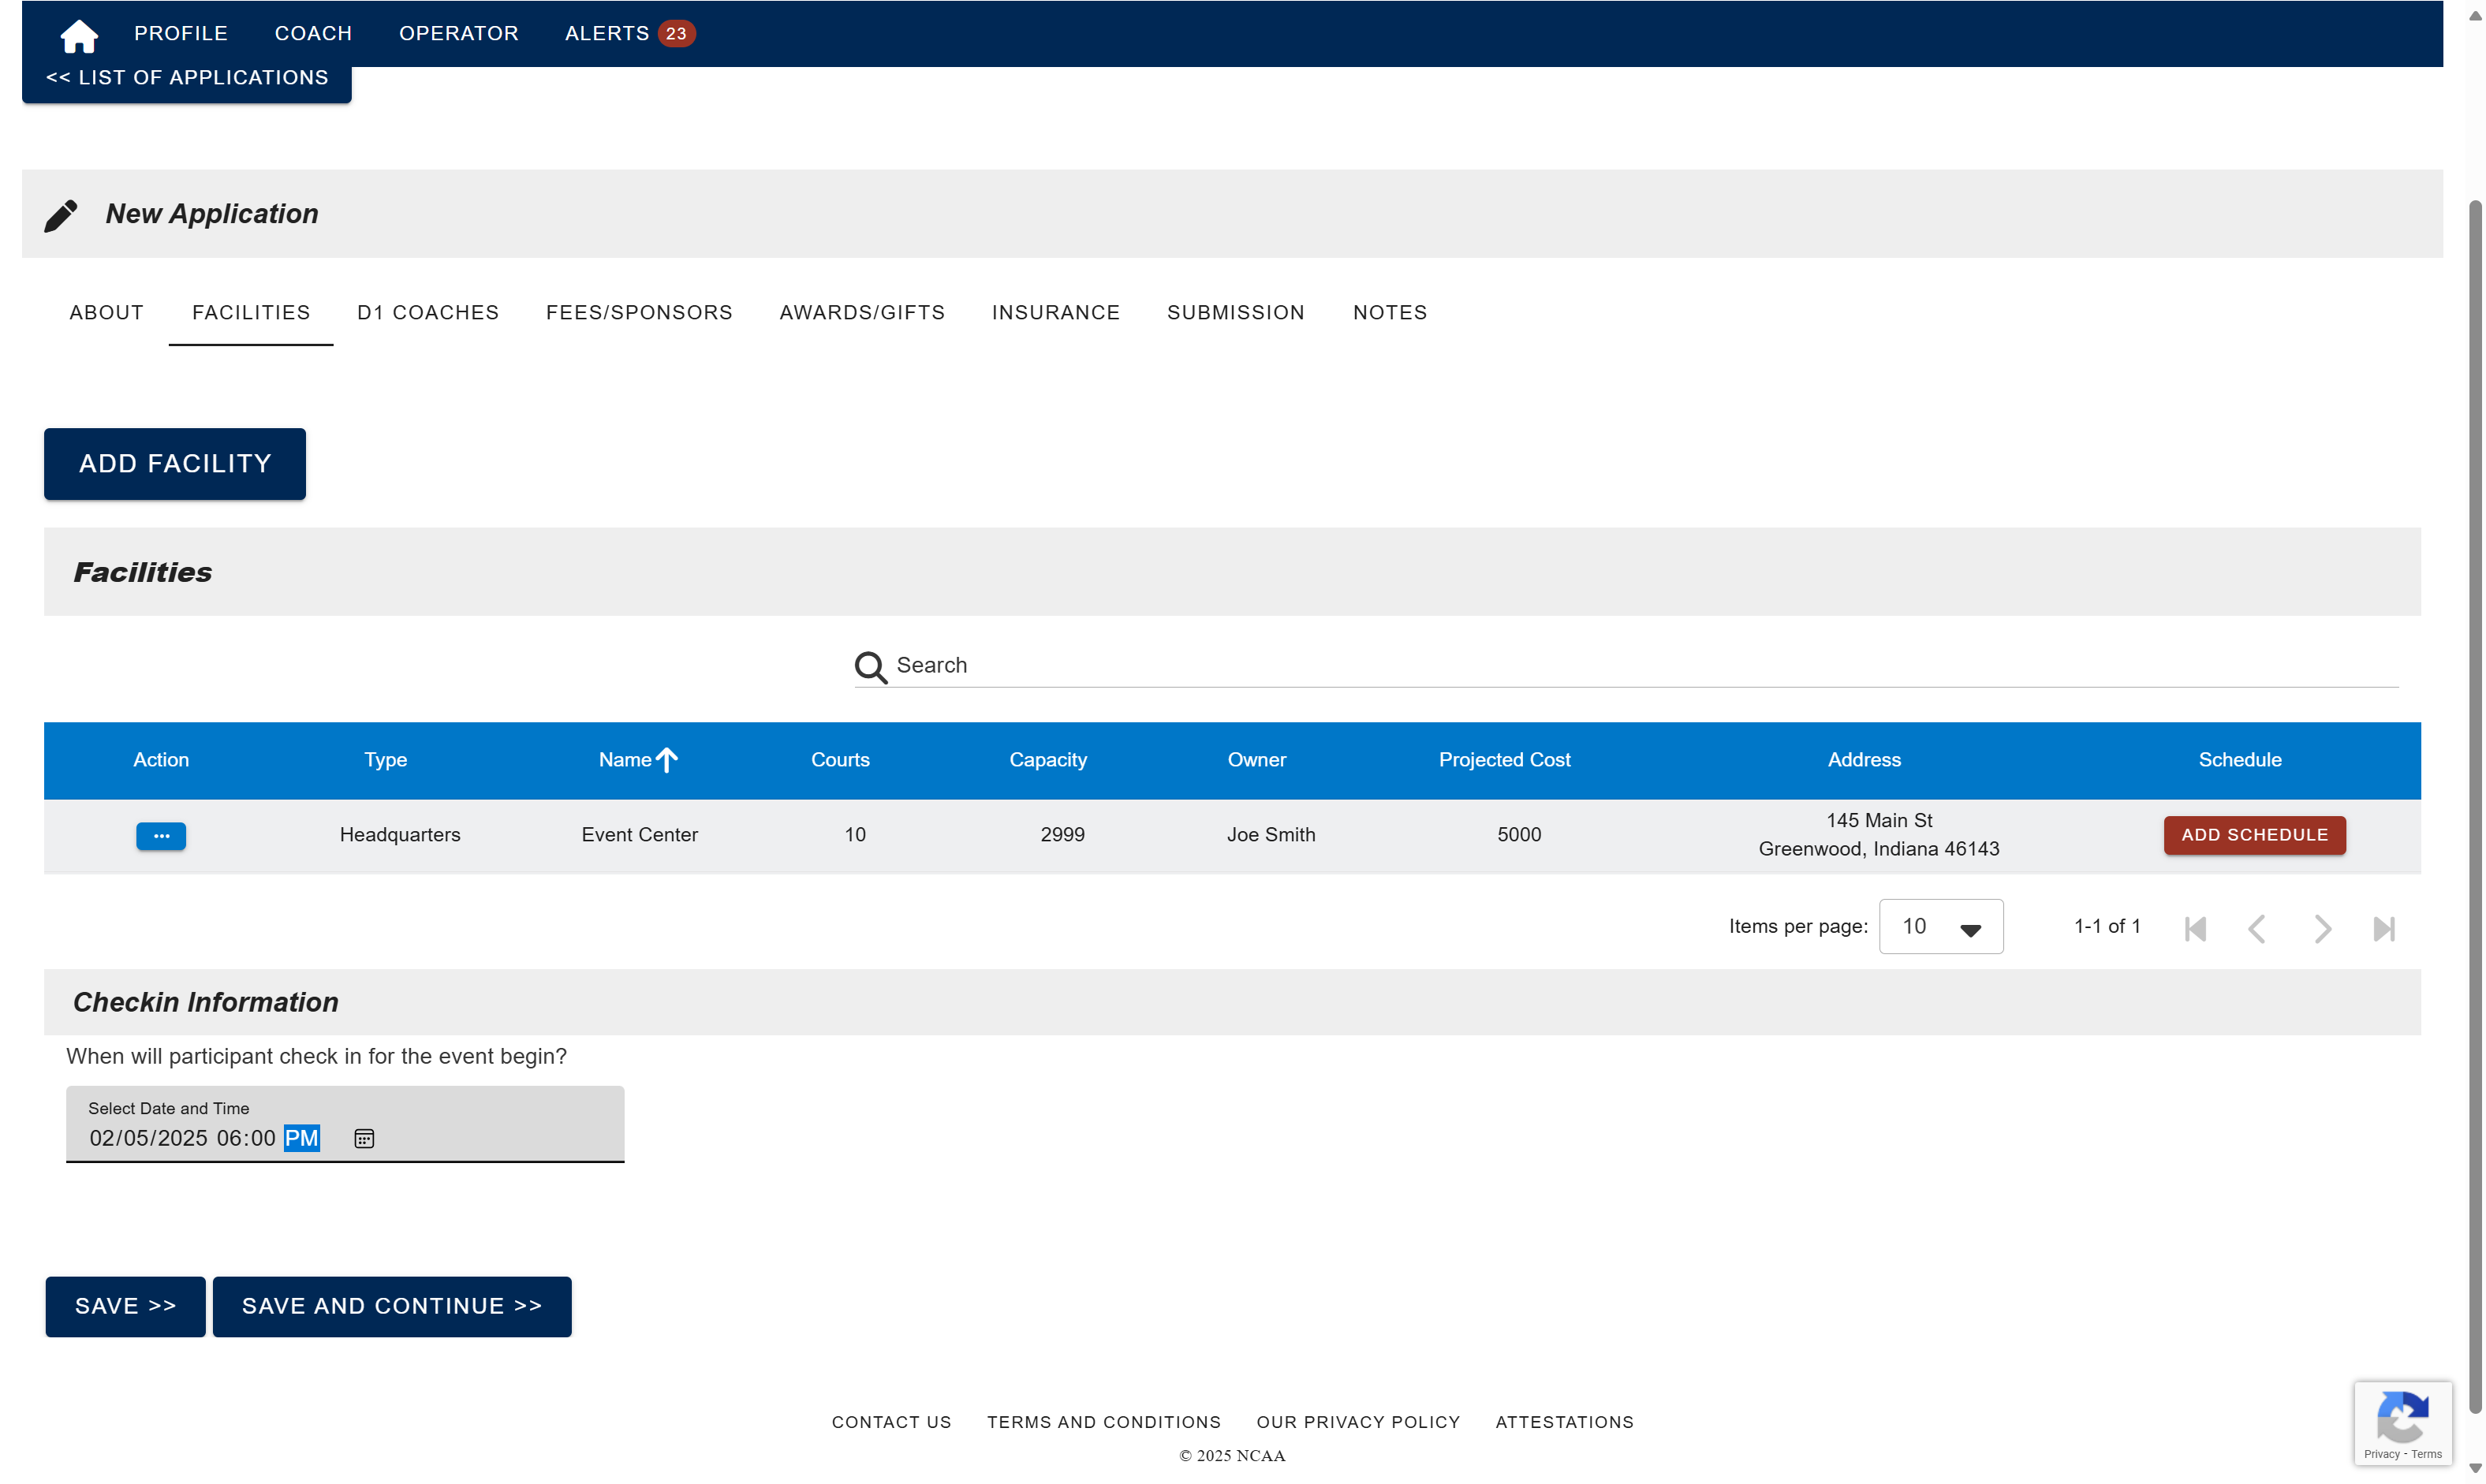
Task: Switch to the INSURANCE tab
Action: click(1055, 312)
